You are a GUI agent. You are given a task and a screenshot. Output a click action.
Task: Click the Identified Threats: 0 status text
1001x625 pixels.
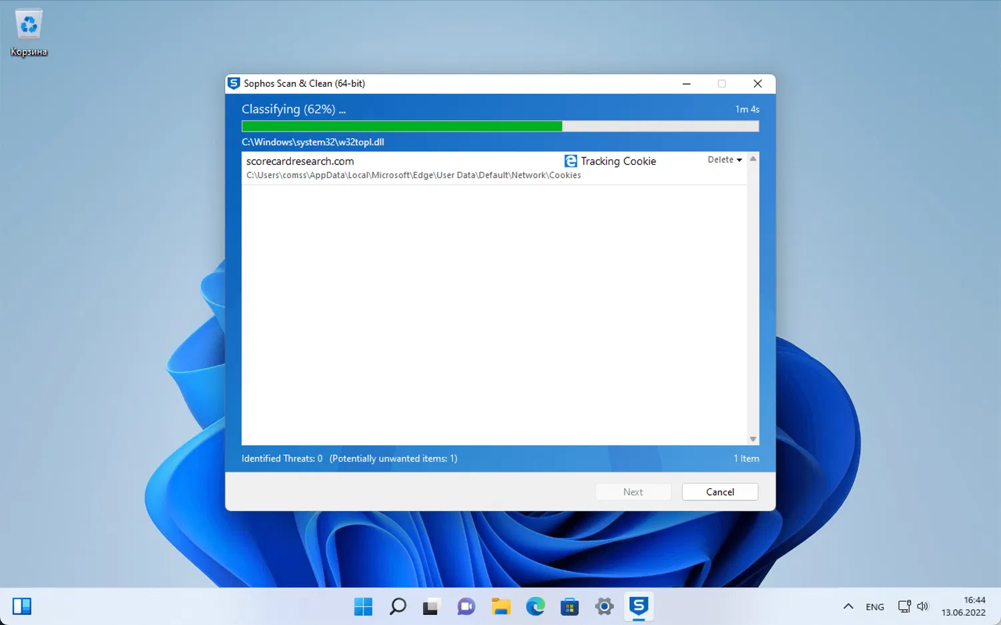[x=282, y=458]
